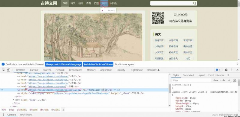Select the Layout sidebar tab
Viewport: 240px width, 117px height.
(x=201, y=75)
